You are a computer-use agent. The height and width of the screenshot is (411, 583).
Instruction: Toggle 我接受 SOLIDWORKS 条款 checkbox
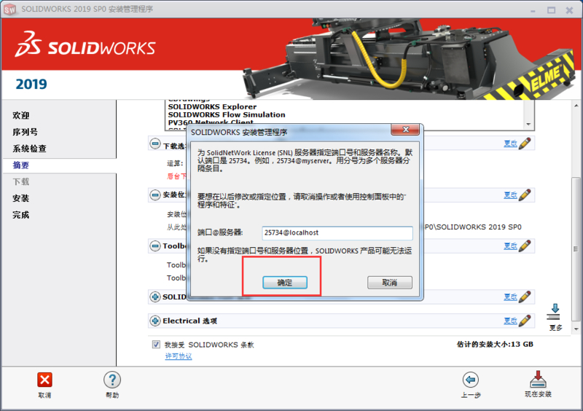coord(156,345)
